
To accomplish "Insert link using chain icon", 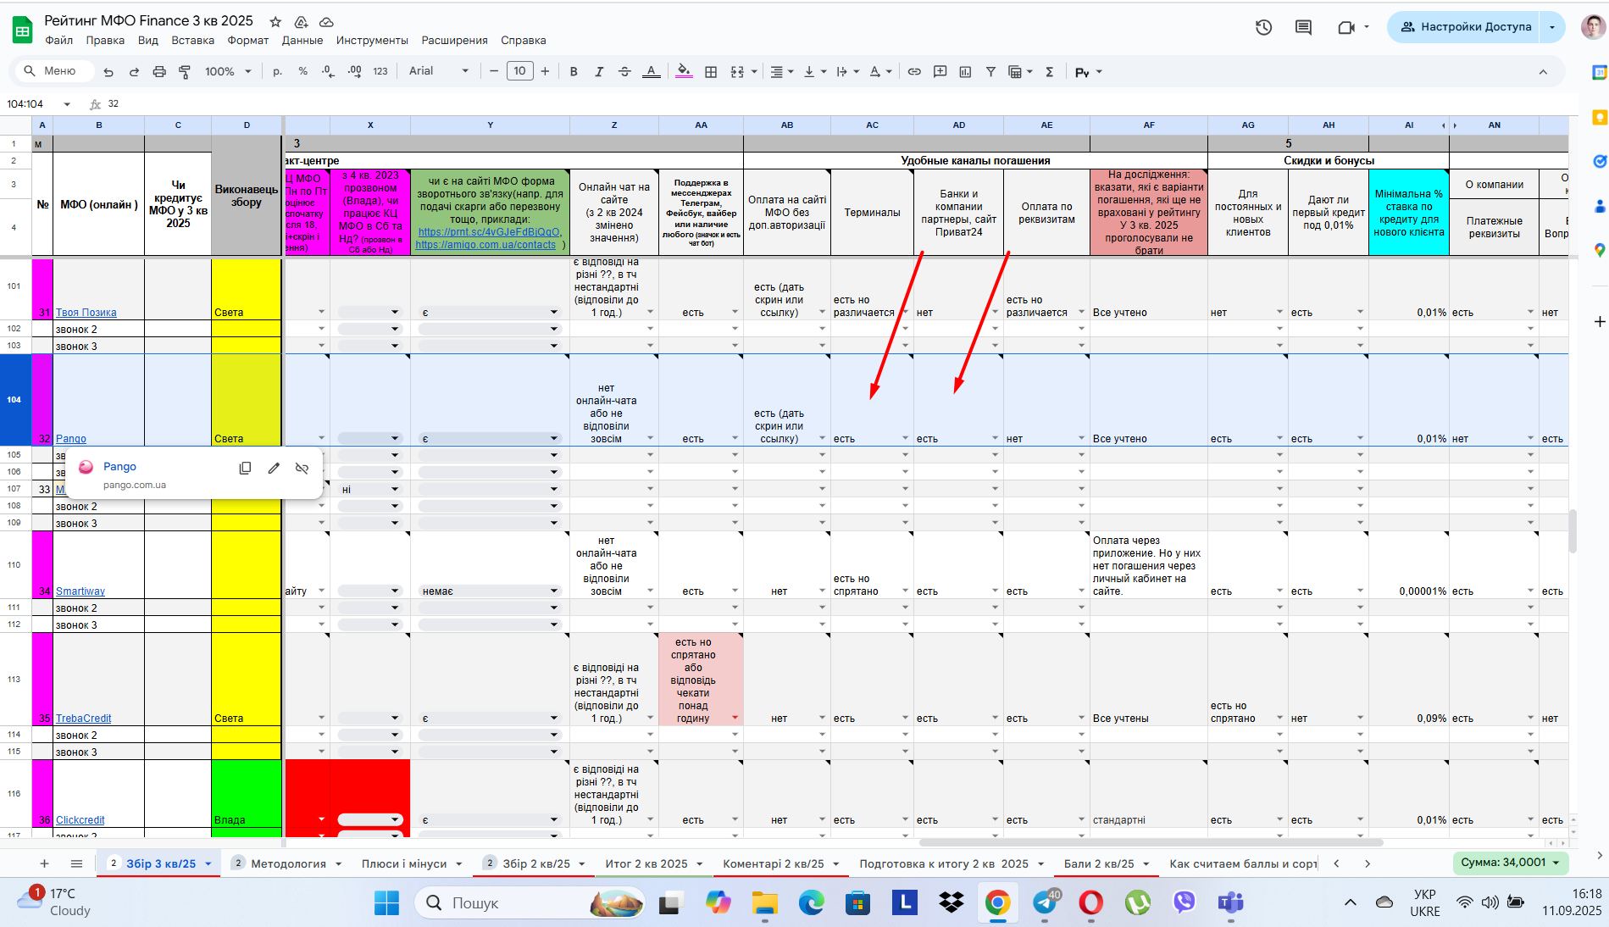I will (x=914, y=72).
